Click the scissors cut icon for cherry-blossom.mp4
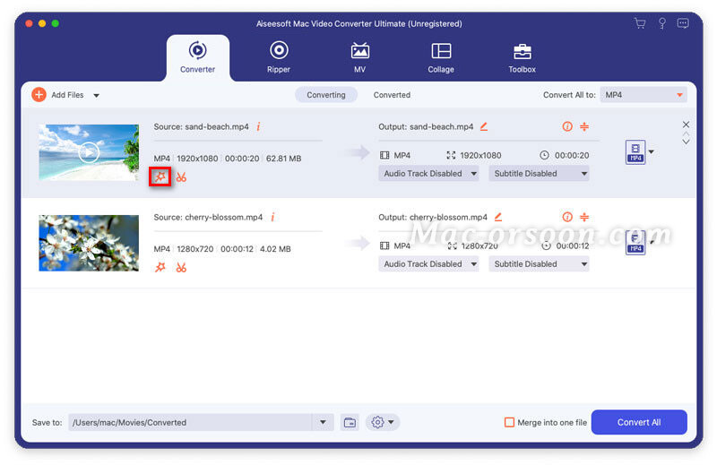This screenshot has height=465, width=717. [181, 267]
